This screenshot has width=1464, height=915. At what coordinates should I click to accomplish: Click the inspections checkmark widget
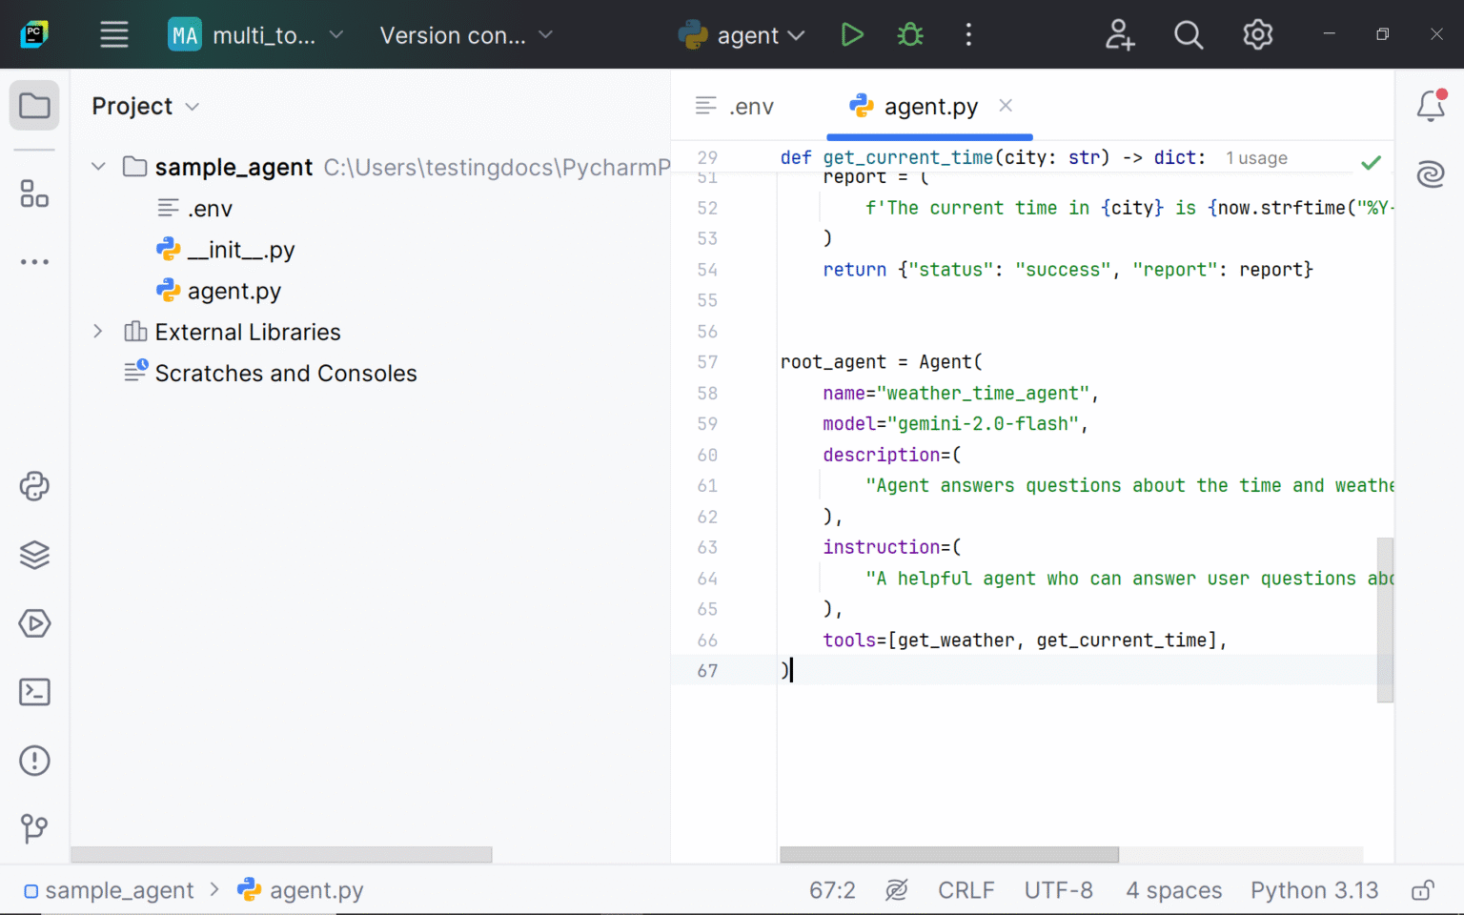coord(1372,162)
